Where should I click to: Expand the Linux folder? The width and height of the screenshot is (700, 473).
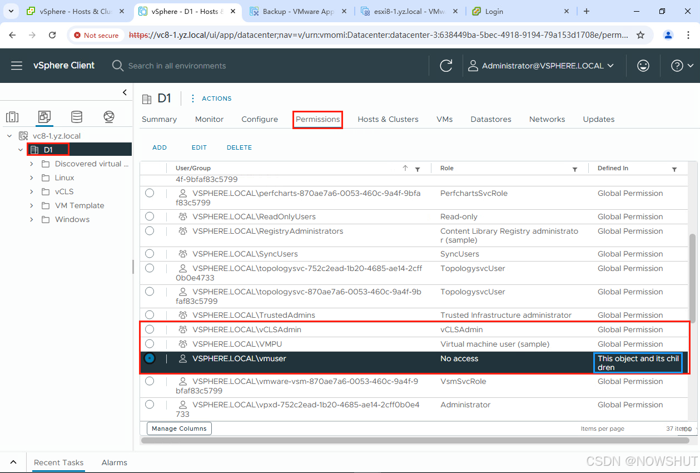32,178
